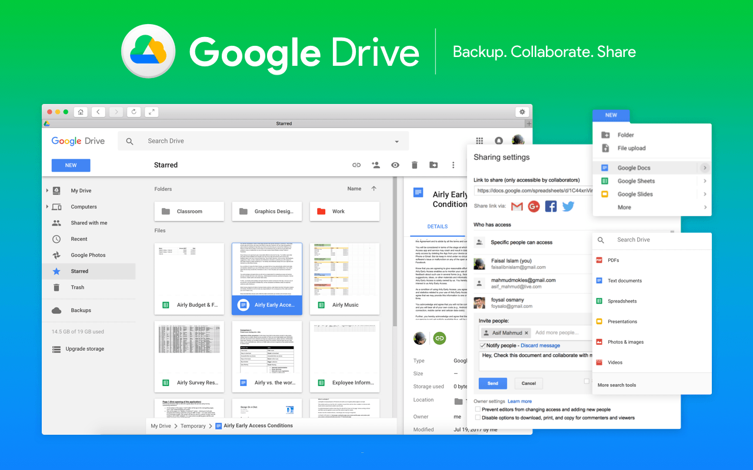The height and width of the screenshot is (470, 753).
Task: Open My Drive in sidebar
Action: 81,190
